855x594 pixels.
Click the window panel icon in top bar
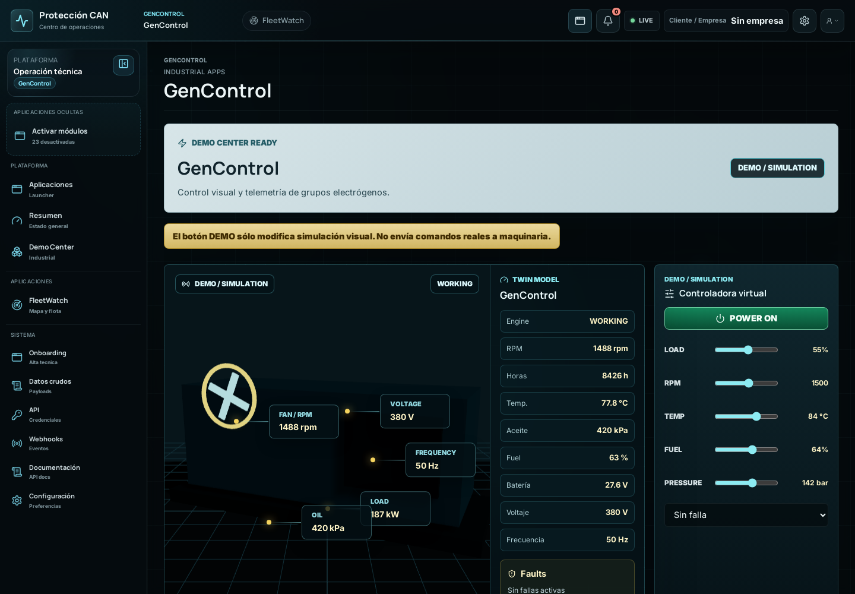point(580,21)
